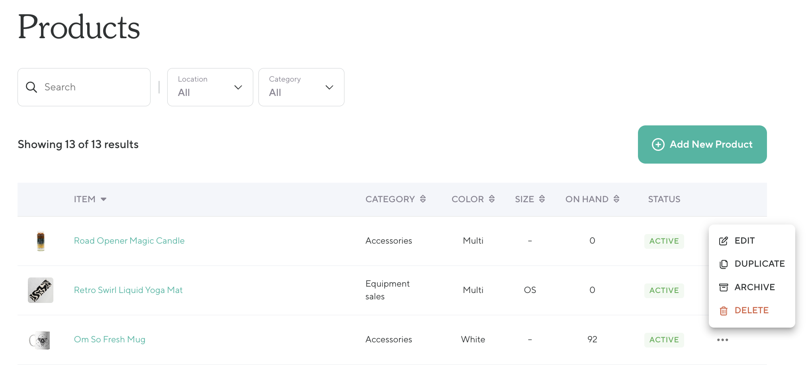Sort products by On Hand quantity
The width and height of the screenshot is (806, 371).
click(x=592, y=199)
